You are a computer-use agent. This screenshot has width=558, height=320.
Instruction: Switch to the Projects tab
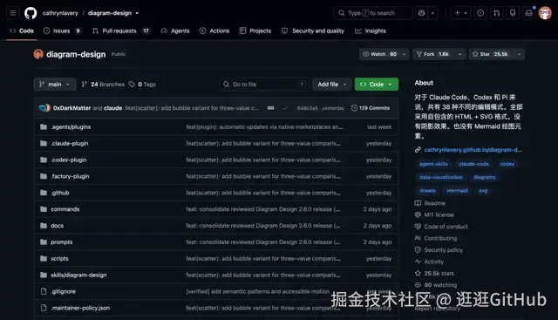click(255, 31)
